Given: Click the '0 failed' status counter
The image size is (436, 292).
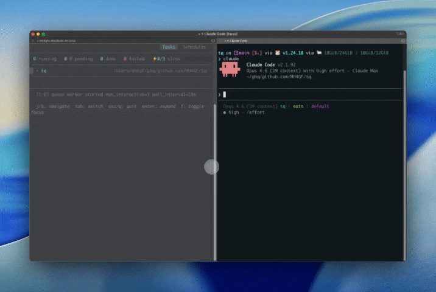Looking at the screenshot, I should [x=134, y=59].
